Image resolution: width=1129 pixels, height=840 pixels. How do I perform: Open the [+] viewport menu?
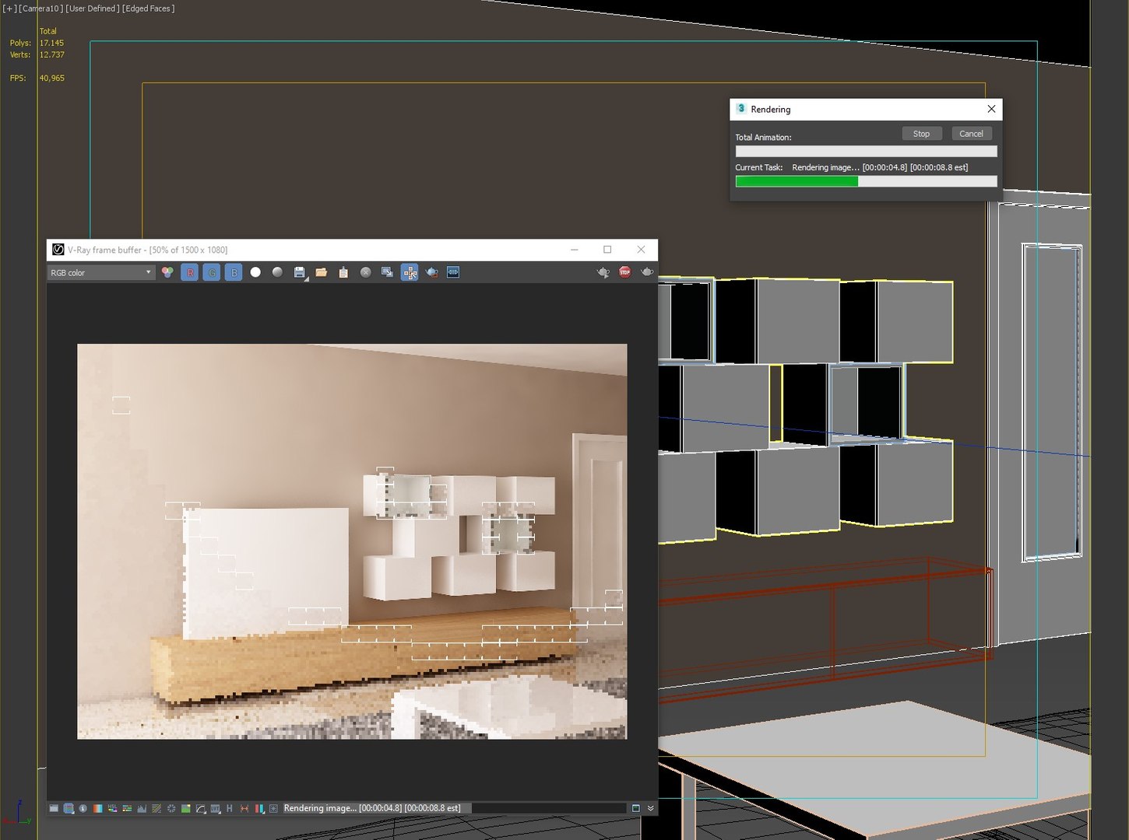click(9, 9)
